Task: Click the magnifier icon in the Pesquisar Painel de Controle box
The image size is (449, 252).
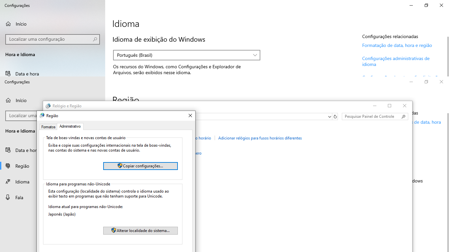Action: click(403, 116)
